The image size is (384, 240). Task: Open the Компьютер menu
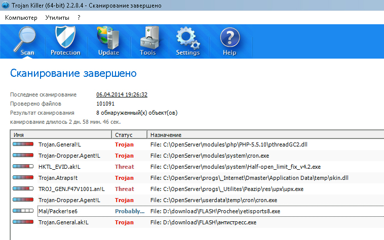click(x=21, y=17)
